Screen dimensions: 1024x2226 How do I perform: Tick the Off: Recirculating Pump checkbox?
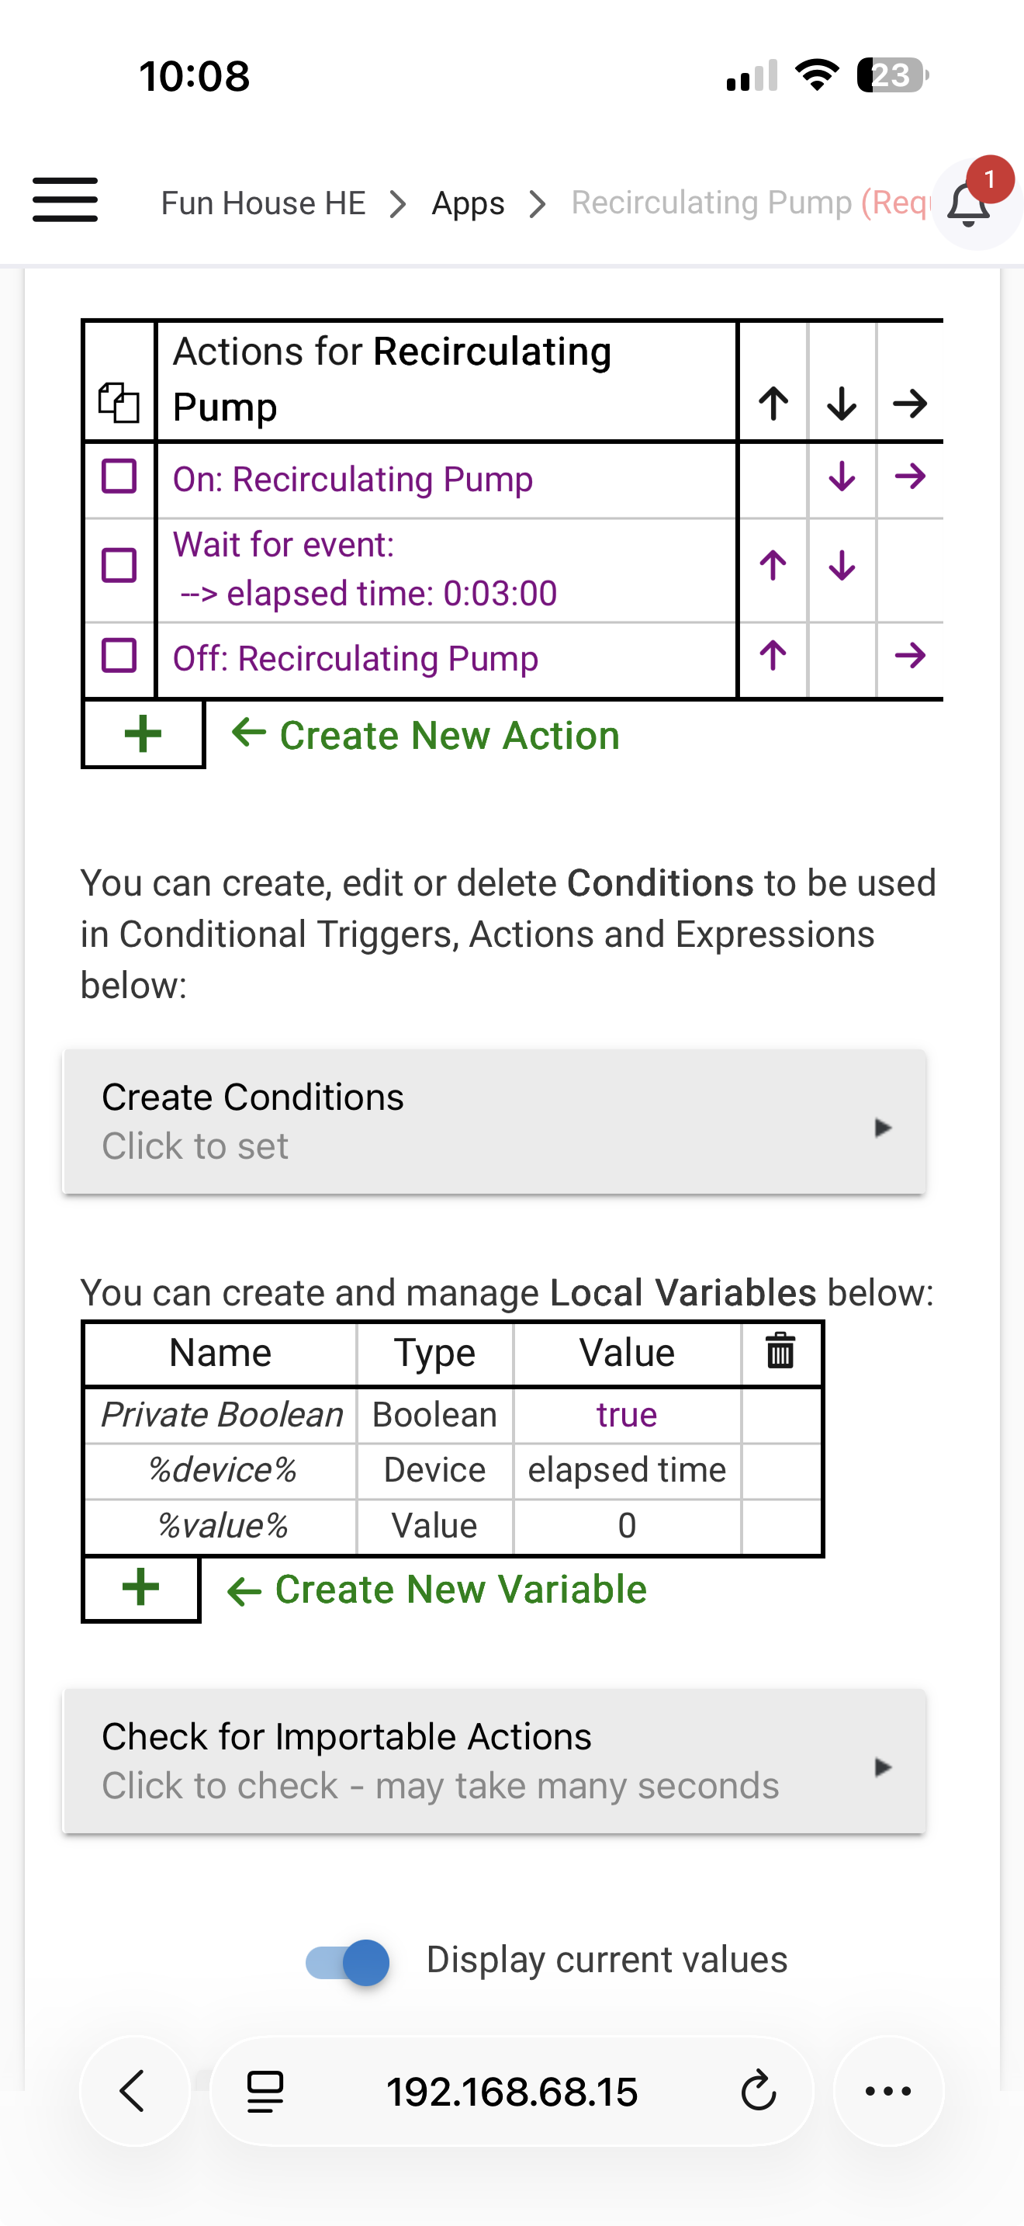(x=119, y=656)
